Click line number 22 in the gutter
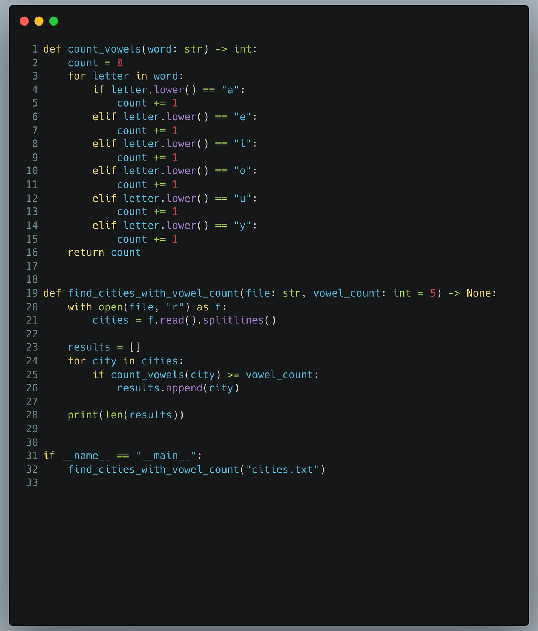Viewport: 538px width, 631px height. click(32, 334)
